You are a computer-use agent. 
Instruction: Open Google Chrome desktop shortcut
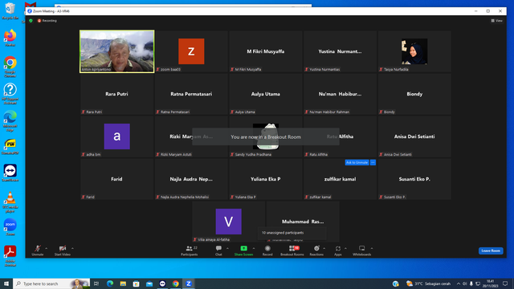point(10,67)
